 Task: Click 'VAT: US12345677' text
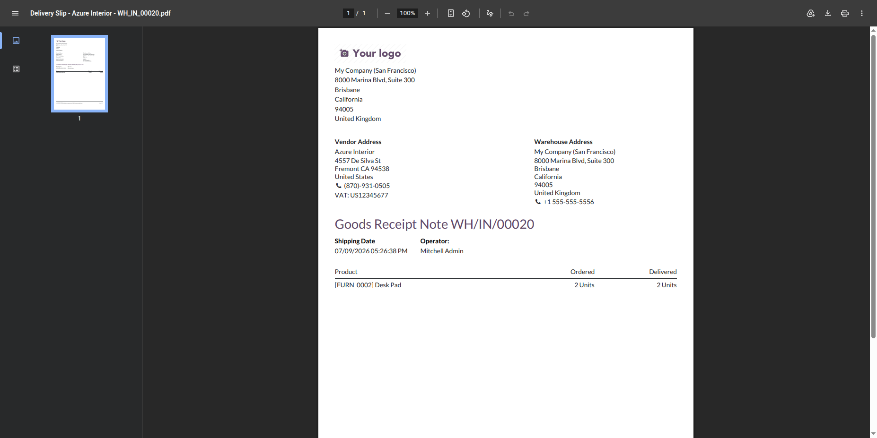[361, 195]
